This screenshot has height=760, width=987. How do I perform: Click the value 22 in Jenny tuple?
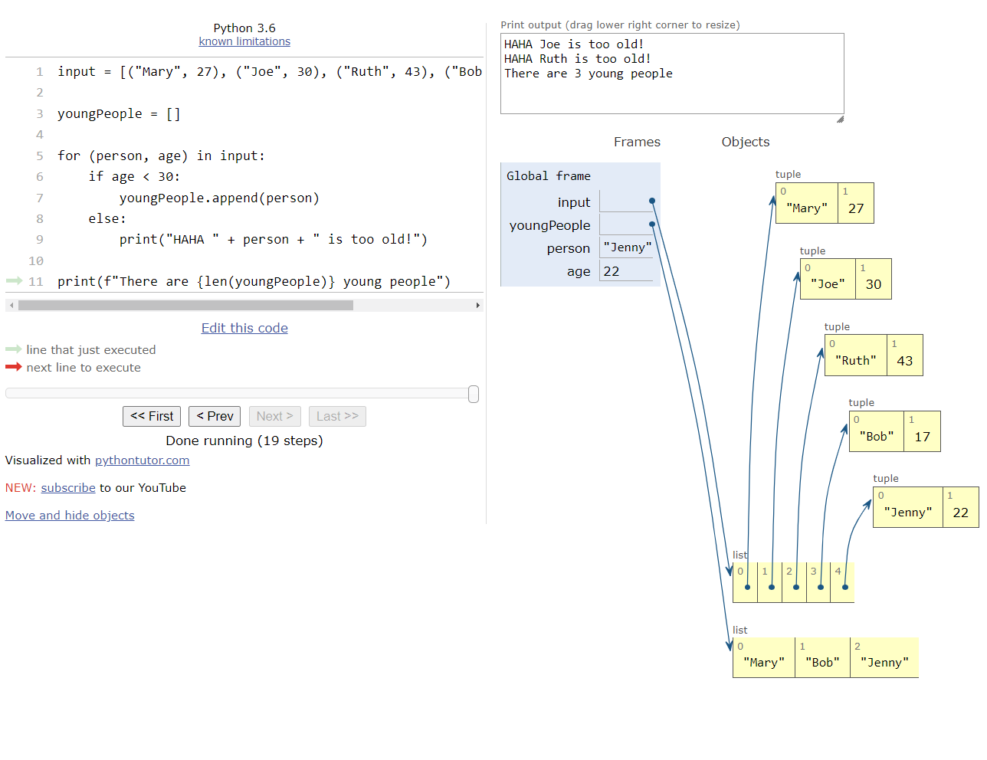tap(961, 513)
